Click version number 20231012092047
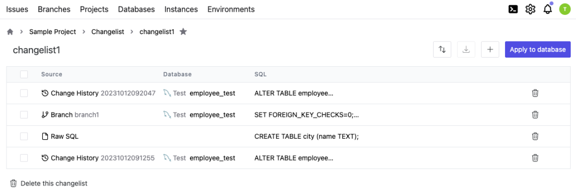The width and height of the screenshot is (576, 192). click(128, 93)
